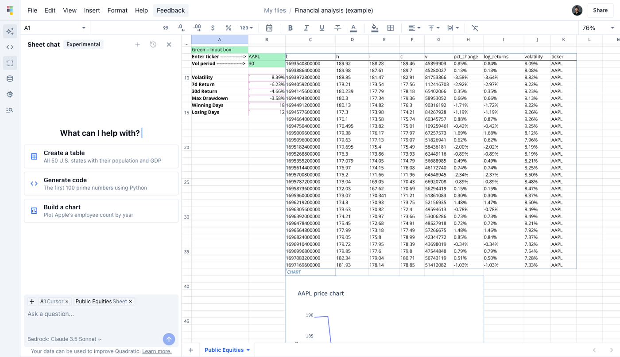Format cell as currency

coord(213,28)
